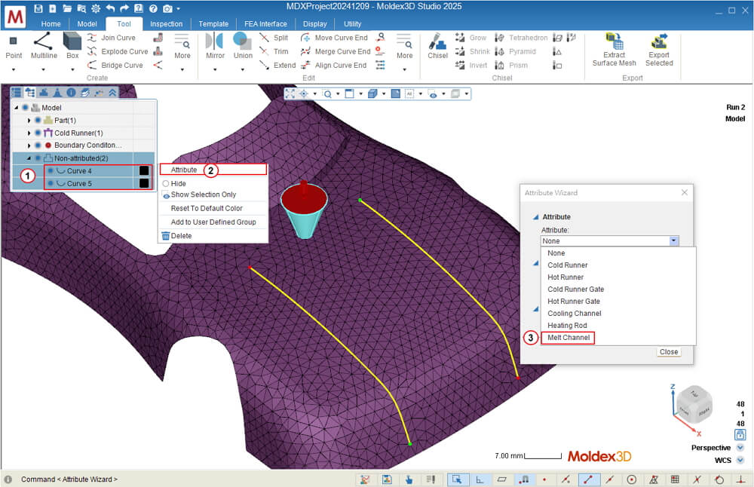
Task: Select the Align Curve End tool
Action: coord(334,65)
